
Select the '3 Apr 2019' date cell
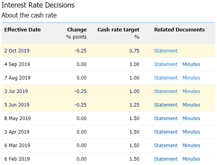[17, 132]
